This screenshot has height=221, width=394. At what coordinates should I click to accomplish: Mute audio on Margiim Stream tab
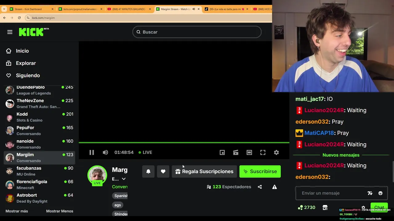coord(194,9)
